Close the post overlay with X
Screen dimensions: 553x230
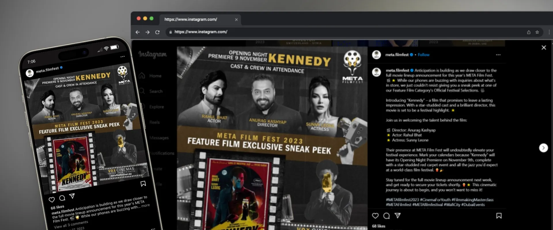coord(544,47)
